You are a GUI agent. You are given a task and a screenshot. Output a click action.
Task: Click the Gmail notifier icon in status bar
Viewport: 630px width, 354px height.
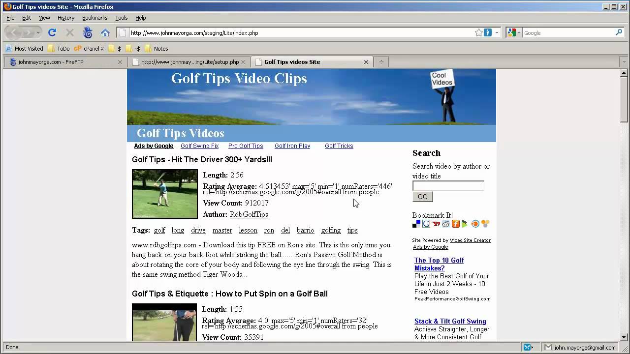548,347
